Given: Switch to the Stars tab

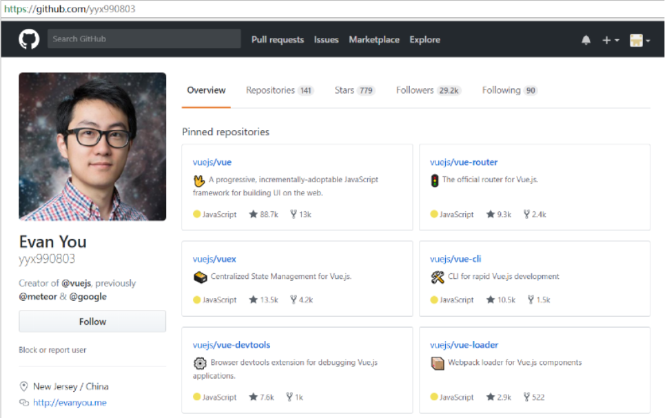Looking at the screenshot, I should point(354,90).
